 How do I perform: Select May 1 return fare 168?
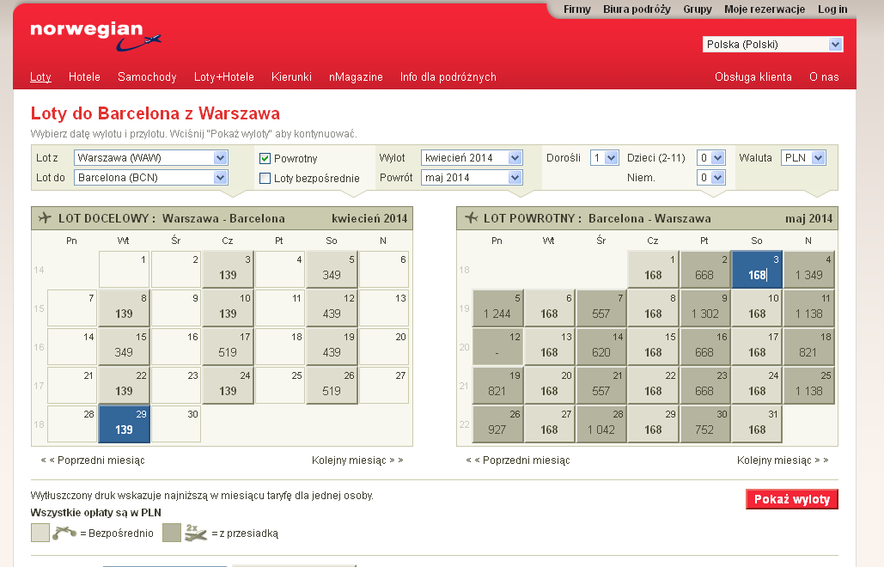coord(653,270)
